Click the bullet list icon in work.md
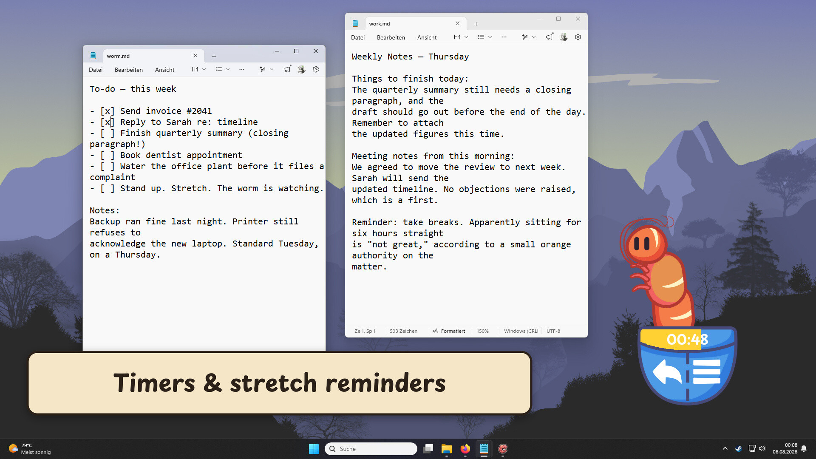816x459 pixels. 481,37
